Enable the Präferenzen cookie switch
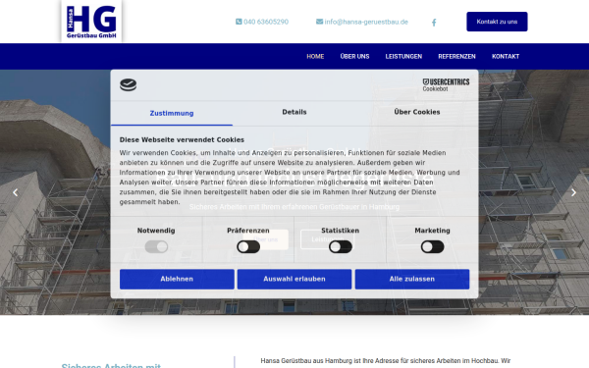This screenshot has width=589, height=368. pyautogui.click(x=248, y=246)
